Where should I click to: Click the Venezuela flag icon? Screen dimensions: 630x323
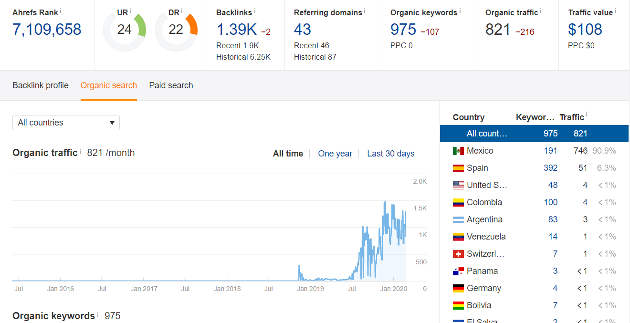pos(458,237)
